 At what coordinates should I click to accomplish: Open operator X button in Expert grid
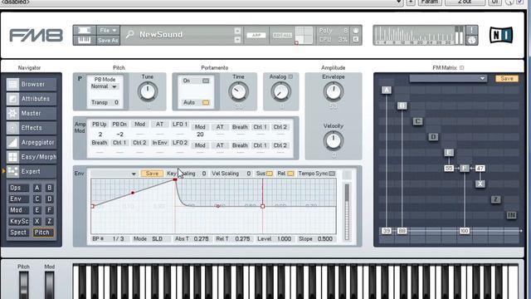(x=37, y=222)
